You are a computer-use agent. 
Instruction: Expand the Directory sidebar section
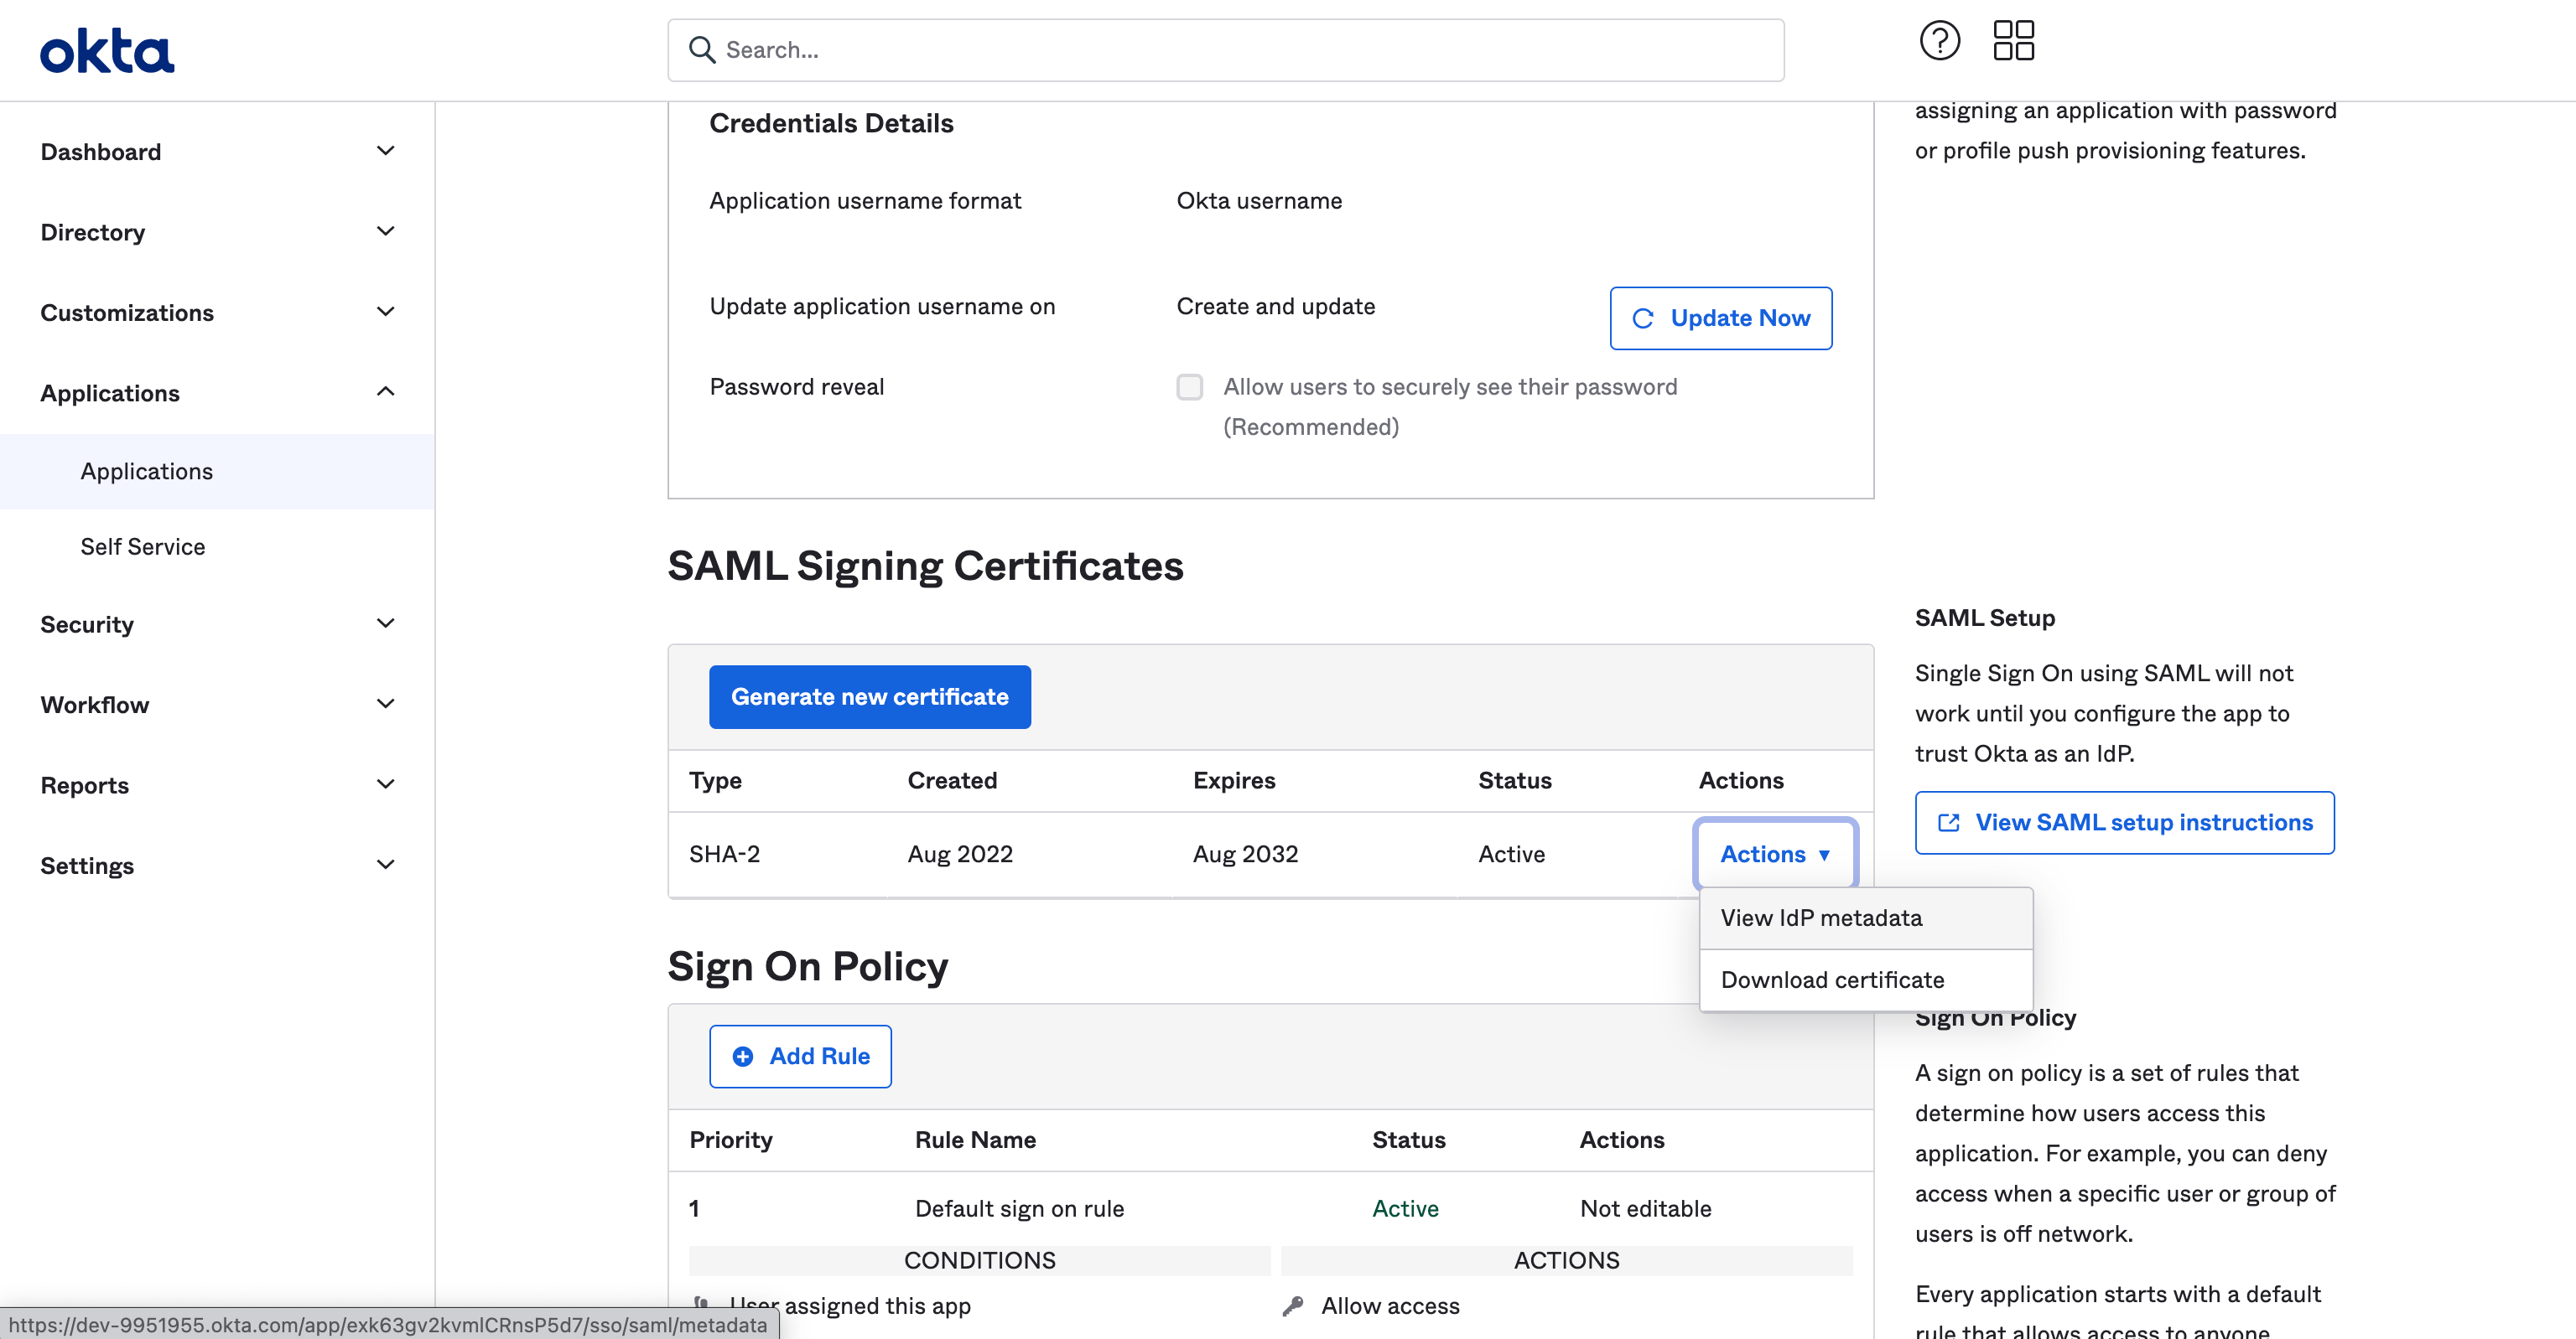click(x=385, y=232)
